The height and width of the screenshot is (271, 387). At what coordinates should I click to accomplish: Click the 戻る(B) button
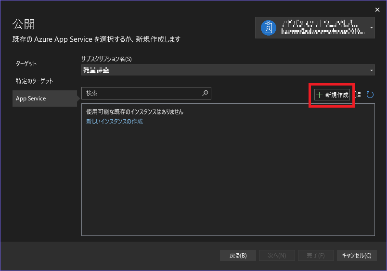238,256
